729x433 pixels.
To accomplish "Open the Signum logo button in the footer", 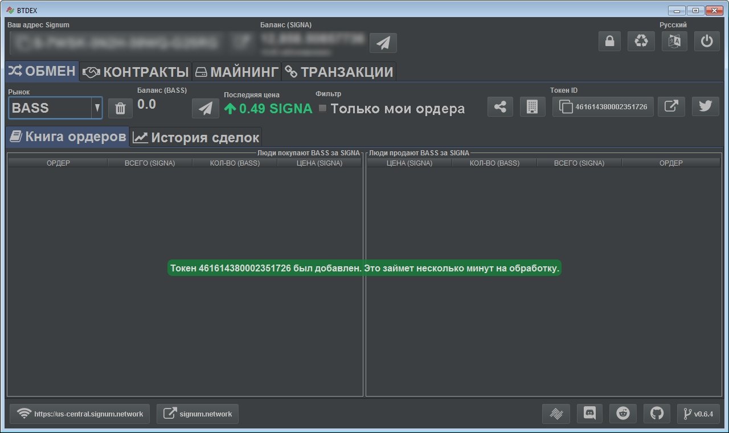I will [556, 414].
